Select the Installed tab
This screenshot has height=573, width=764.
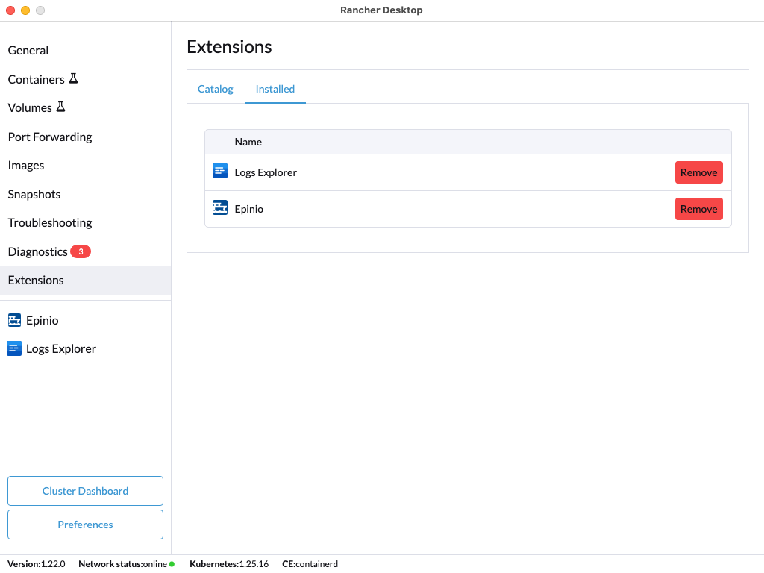point(275,89)
